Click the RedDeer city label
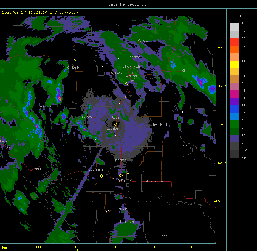The width and height of the screenshot is (257, 251). (x=131, y=76)
